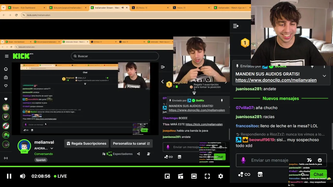The image size is (333, 187).
Task: Toggle fullscreen in the video player
Action: [x=207, y=176]
